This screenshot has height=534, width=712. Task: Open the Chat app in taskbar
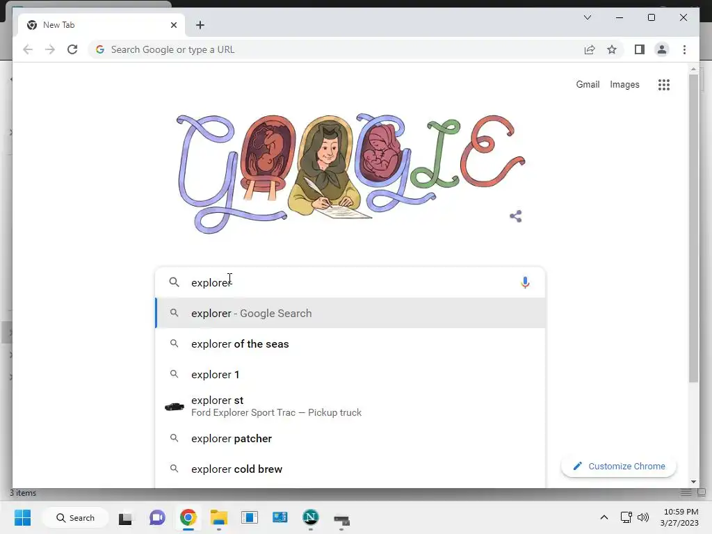(x=157, y=517)
